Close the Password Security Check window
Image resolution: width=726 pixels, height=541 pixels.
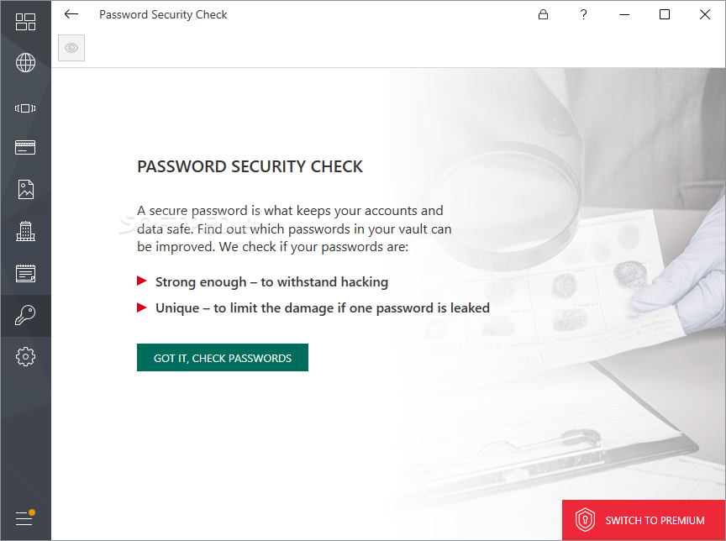[705, 15]
